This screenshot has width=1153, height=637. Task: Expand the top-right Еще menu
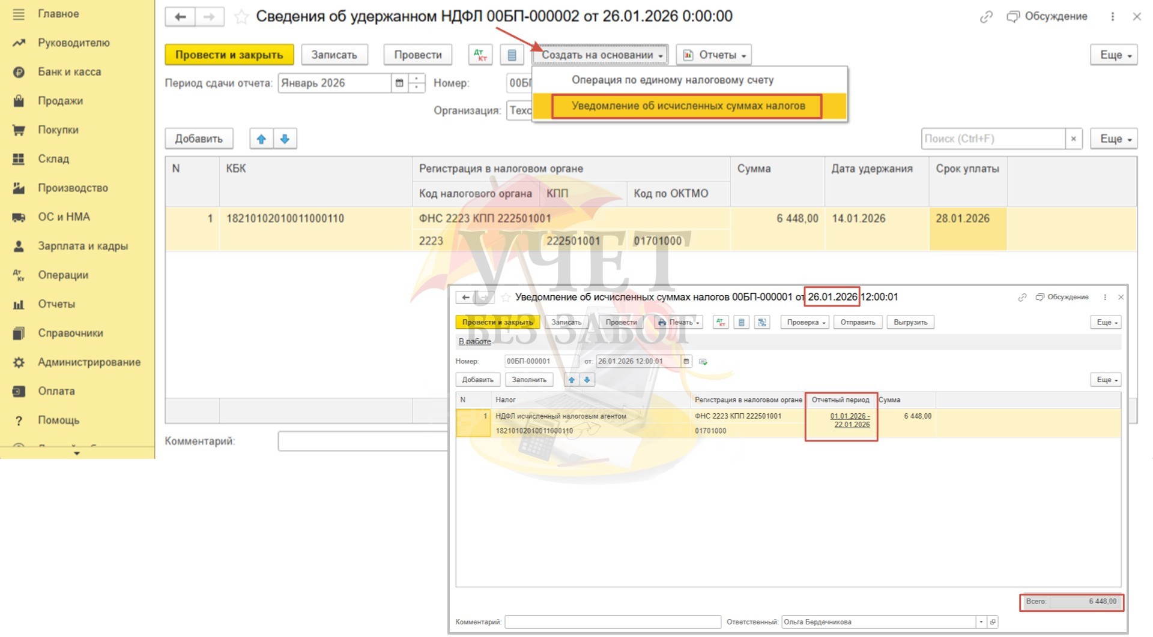(1114, 55)
